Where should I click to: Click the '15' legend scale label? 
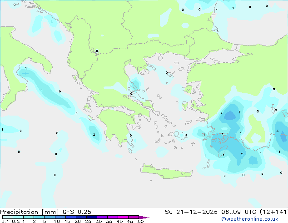[x=67, y=221]
